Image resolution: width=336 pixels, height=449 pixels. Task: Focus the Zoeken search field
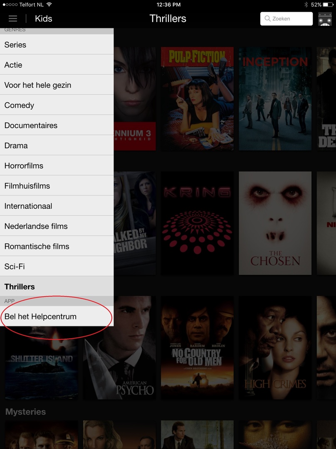coord(286,19)
